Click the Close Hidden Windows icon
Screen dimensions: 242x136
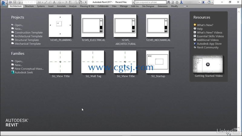pos(76,2)
